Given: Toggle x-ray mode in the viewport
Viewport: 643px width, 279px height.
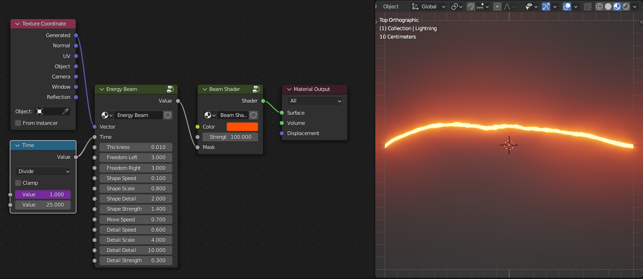Looking at the screenshot, I should coord(588,6).
